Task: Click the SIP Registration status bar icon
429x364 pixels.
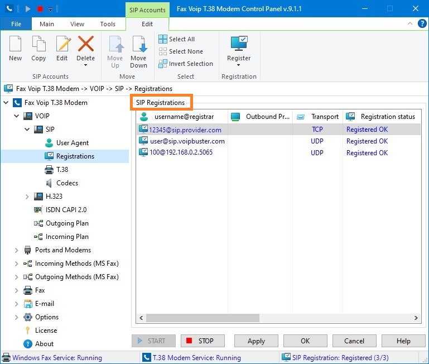Action: (286, 357)
